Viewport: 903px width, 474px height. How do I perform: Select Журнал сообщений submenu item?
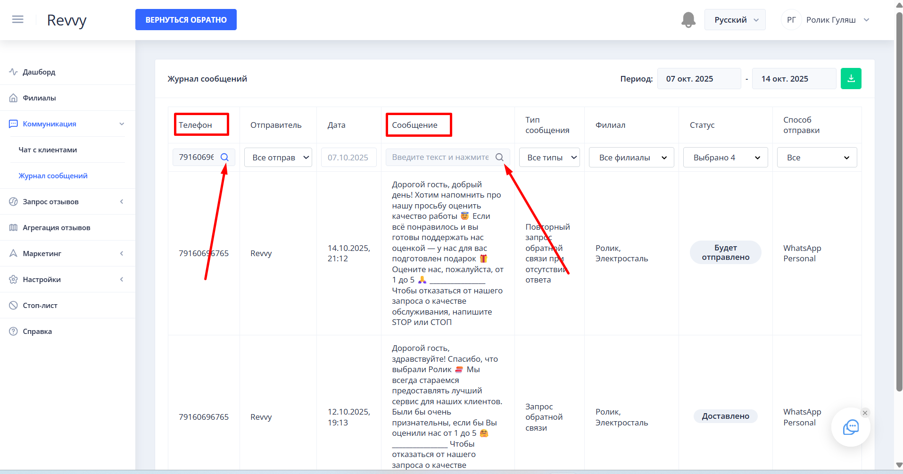point(53,175)
